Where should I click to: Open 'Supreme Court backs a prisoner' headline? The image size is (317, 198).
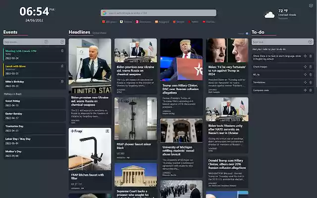click(135, 194)
